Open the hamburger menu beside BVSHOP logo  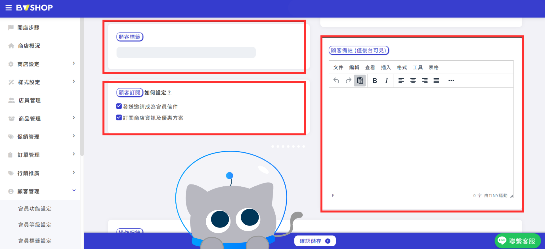coord(9,8)
